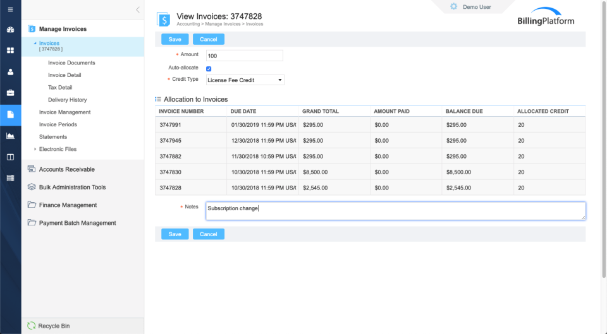This screenshot has height=334, width=607.
Task: Click Accounting in the breadcrumb
Action: pyautogui.click(x=188, y=24)
